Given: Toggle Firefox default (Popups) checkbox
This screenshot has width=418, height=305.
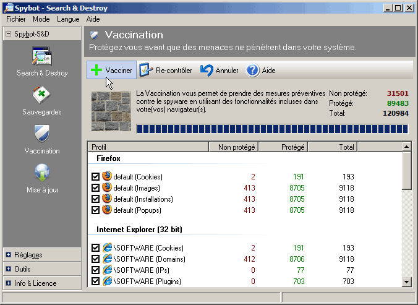Looking at the screenshot, I should pyautogui.click(x=95, y=210).
